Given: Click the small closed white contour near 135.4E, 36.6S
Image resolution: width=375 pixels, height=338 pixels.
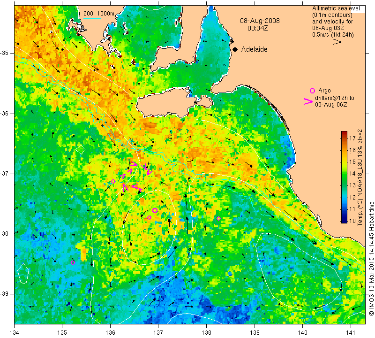Looking at the screenshot, I should click(80, 149).
